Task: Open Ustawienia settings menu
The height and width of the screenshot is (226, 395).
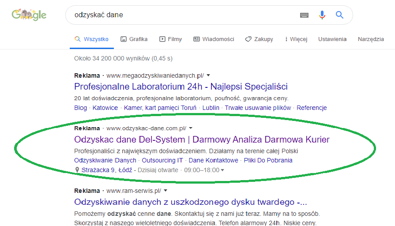Action: tap(332, 39)
